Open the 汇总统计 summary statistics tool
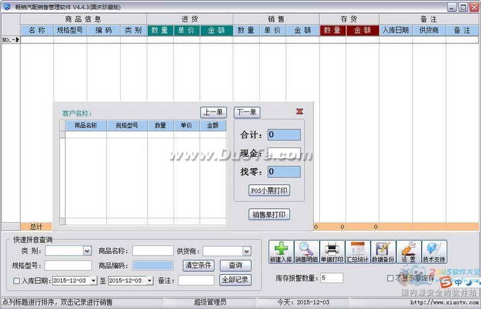This screenshot has width=481, height=309. pos(357,252)
